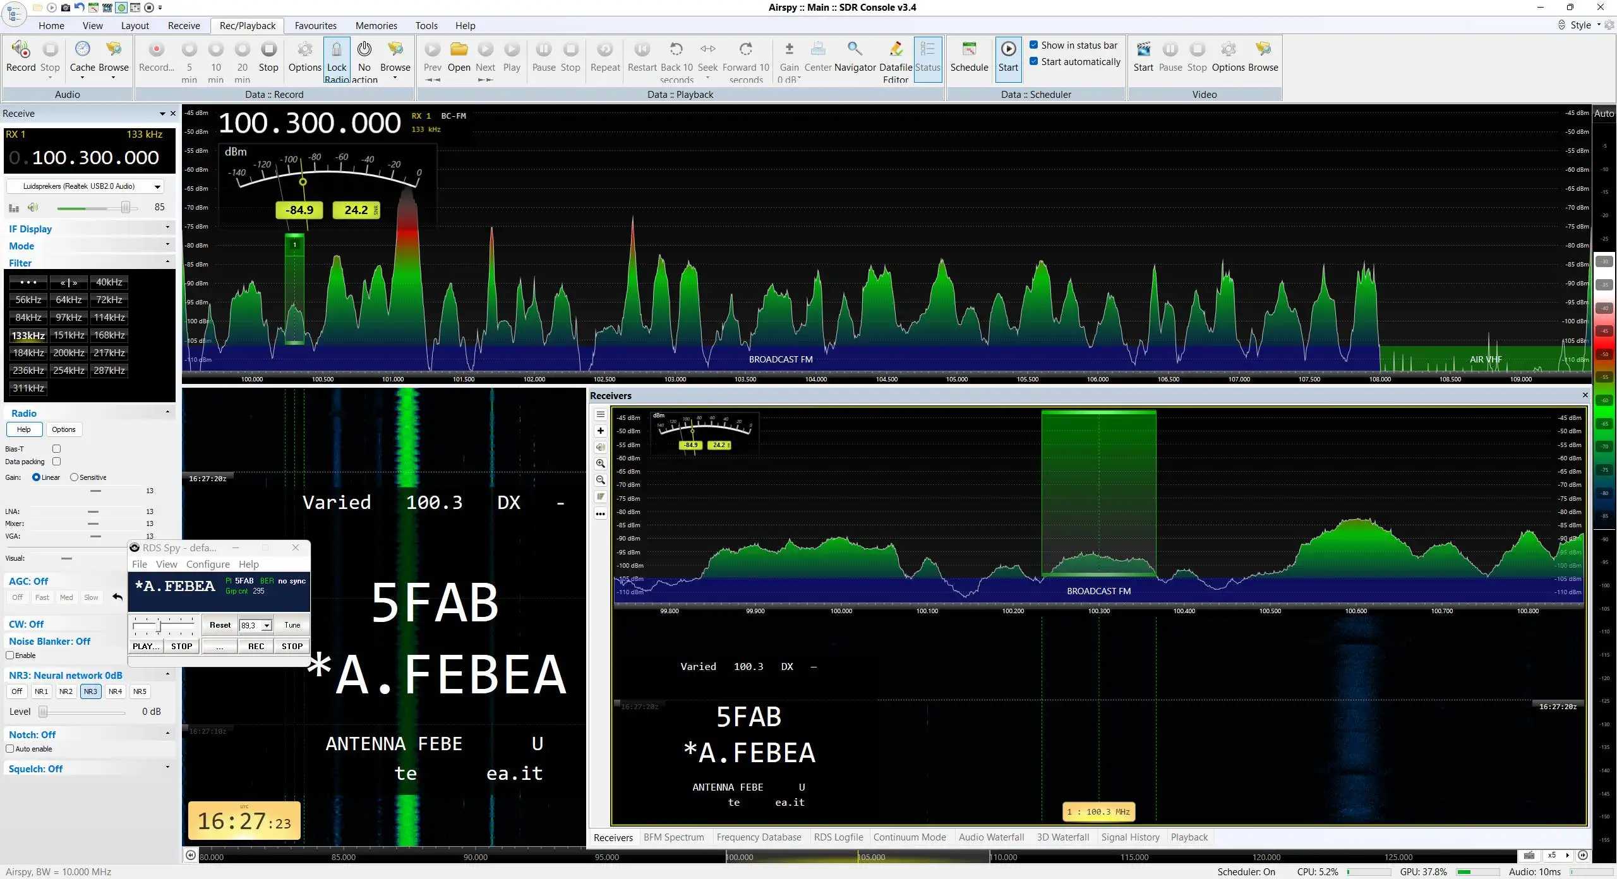Open the Favourites ribbon tab
This screenshot has height=879, width=1617.
(x=316, y=26)
